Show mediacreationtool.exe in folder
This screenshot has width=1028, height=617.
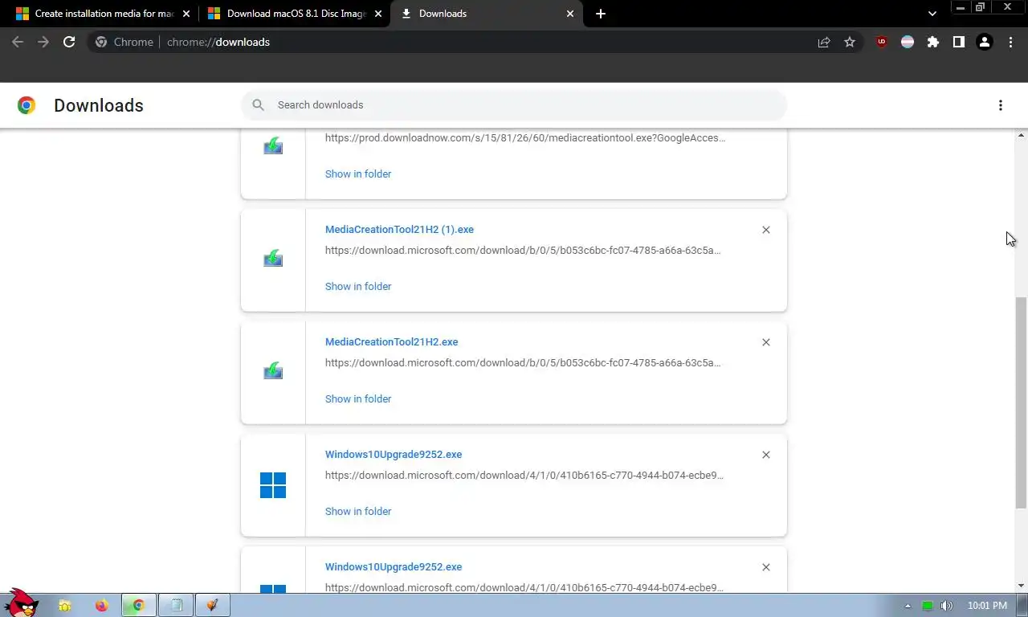(358, 174)
